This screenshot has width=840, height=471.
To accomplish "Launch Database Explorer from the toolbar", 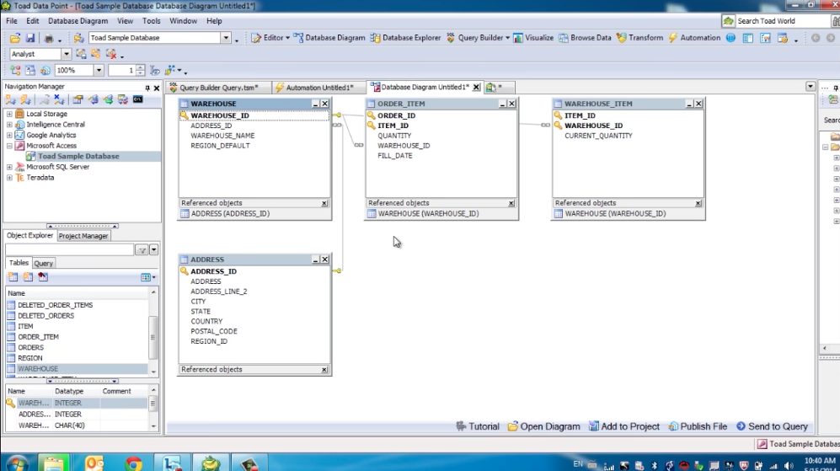I will tap(405, 38).
